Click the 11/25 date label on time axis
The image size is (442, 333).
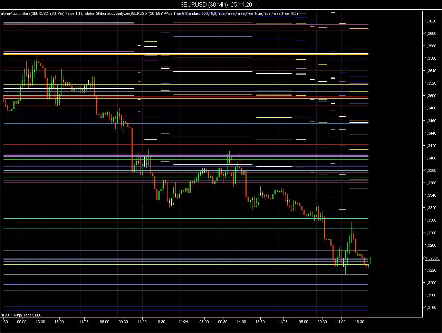[x=283, y=322]
